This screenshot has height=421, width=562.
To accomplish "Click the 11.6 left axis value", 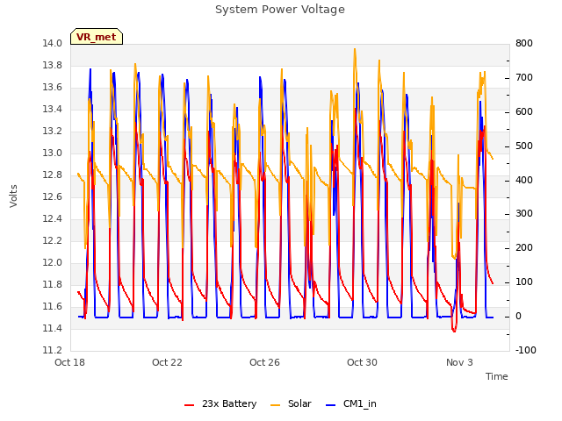I will point(53,306).
